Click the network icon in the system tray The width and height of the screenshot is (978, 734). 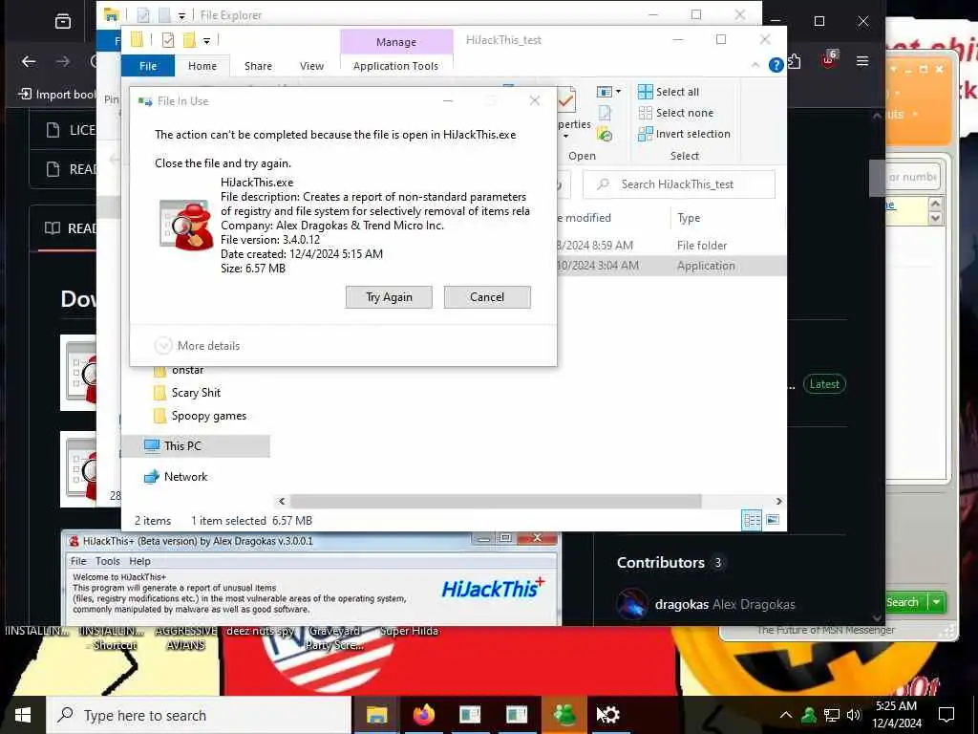point(832,715)
